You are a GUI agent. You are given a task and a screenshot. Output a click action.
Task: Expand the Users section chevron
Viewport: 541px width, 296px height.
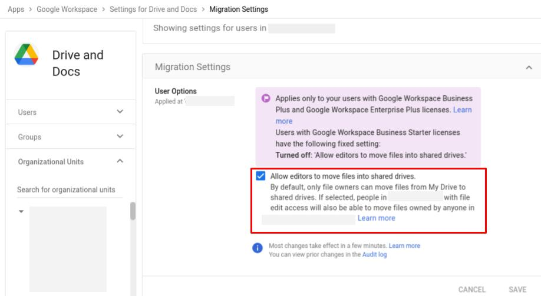tap(120, 112)
